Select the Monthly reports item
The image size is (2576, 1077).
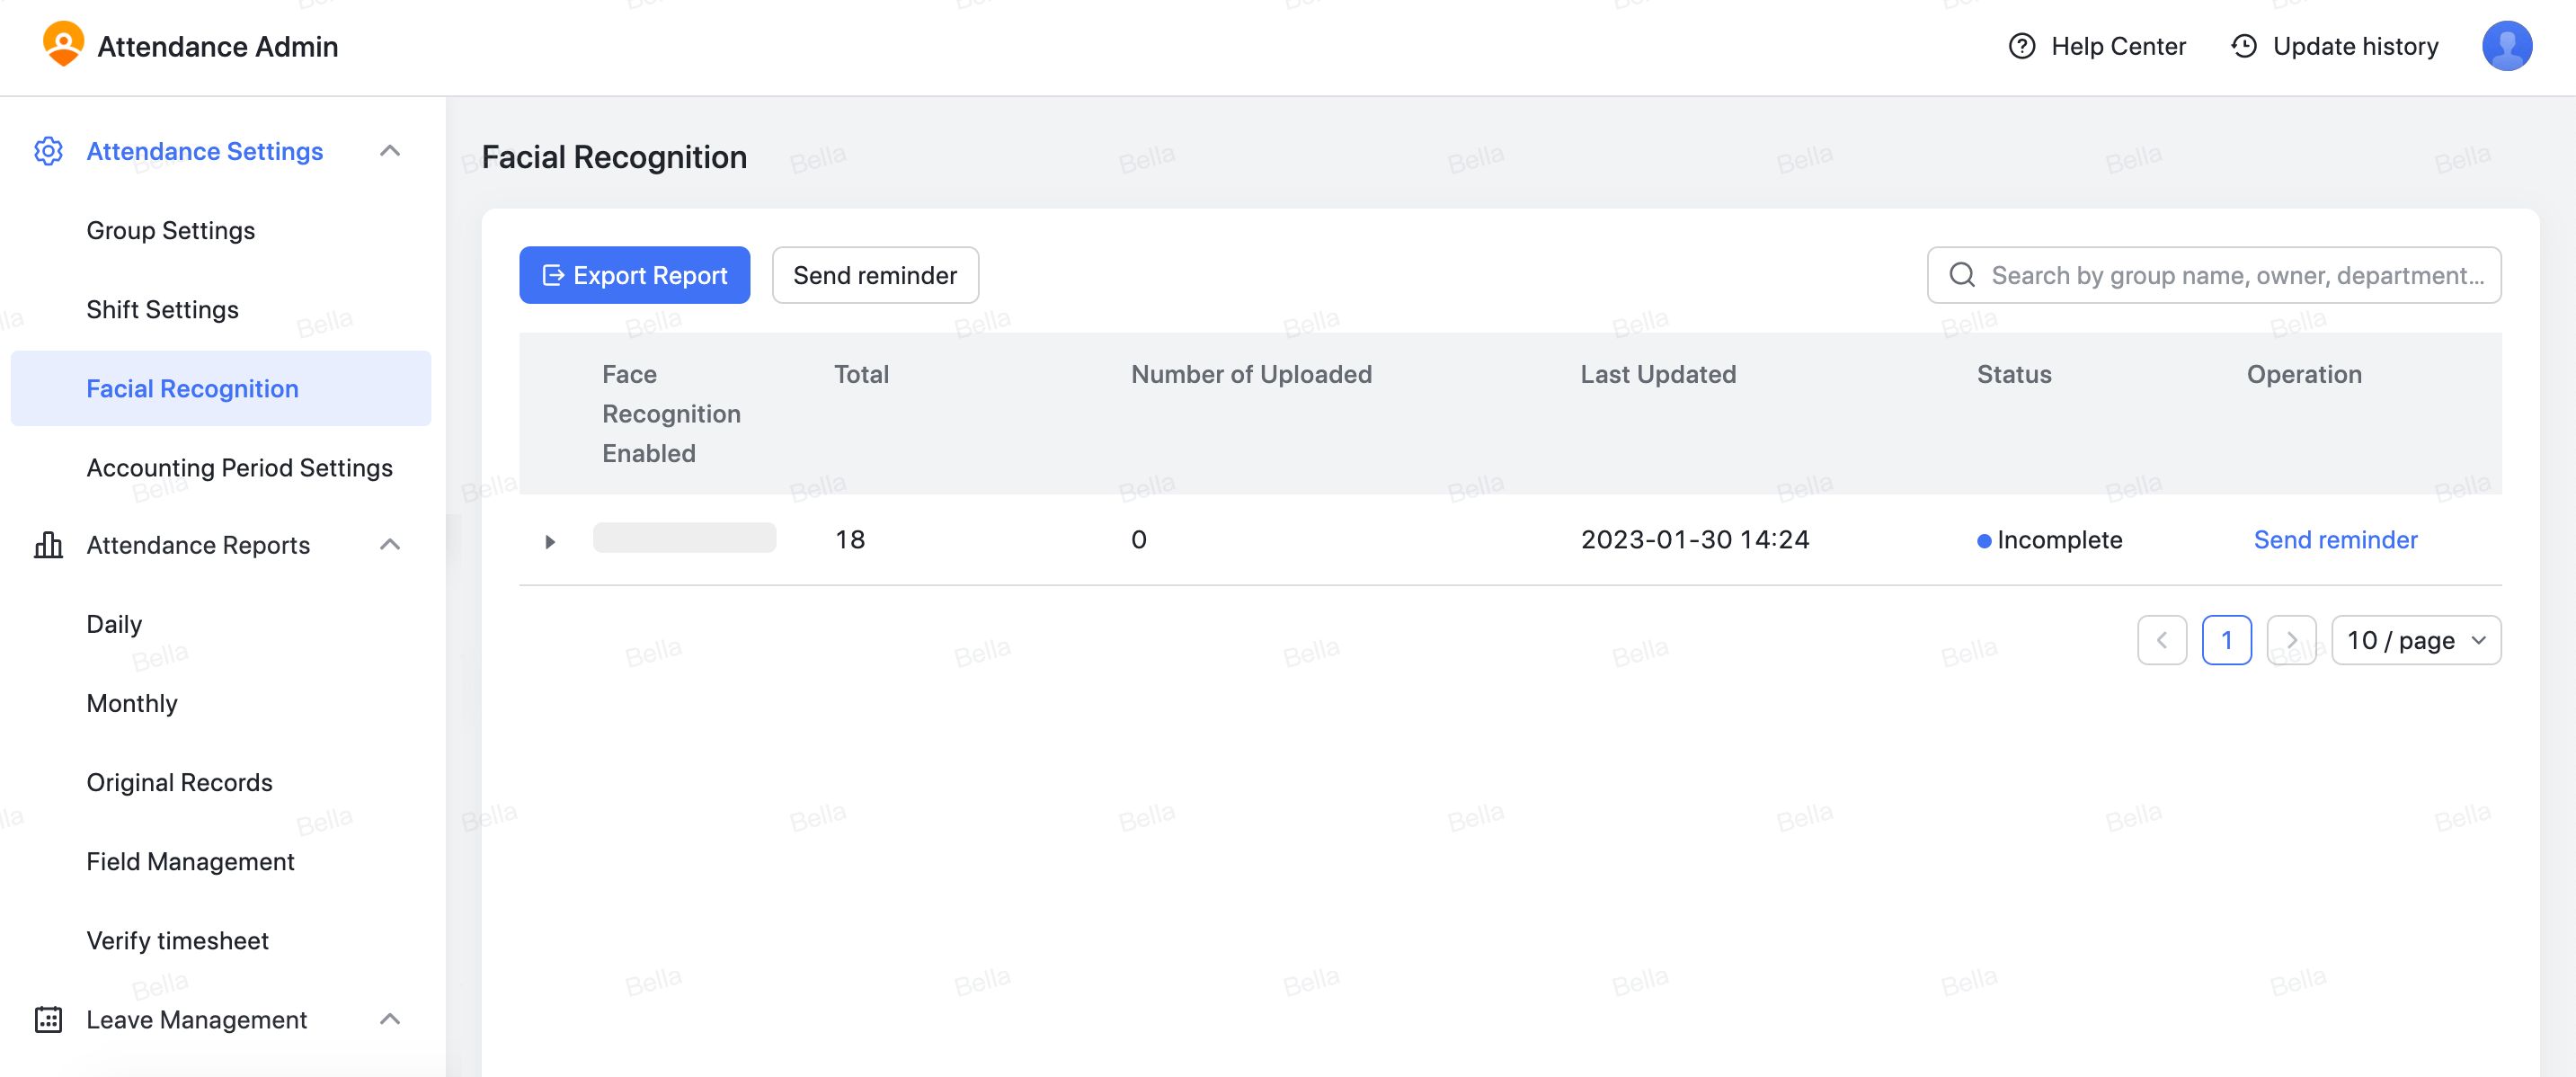pyautogui.click(x=132, y=703)
